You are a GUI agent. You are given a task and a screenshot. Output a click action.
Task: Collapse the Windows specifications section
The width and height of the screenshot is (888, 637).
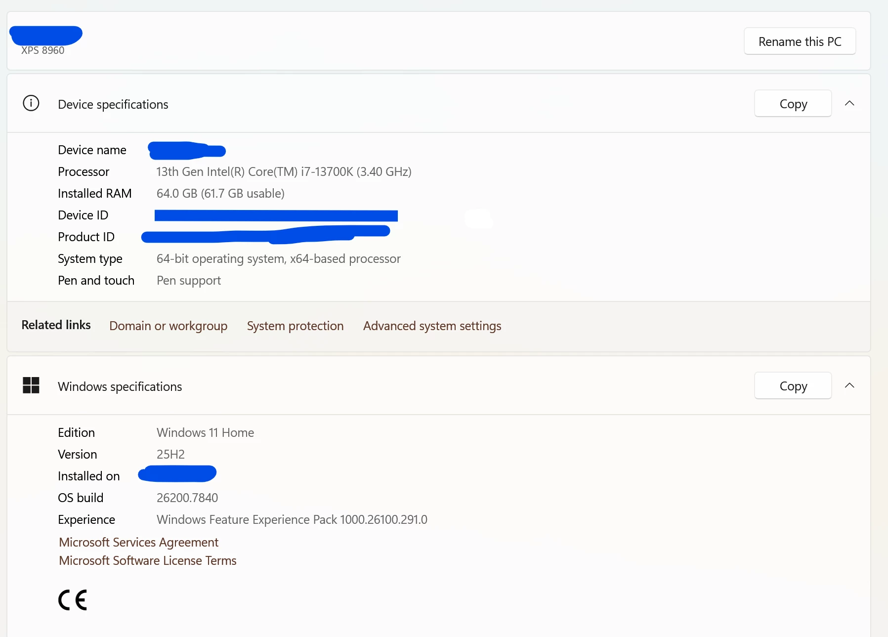pyautogui.click(x=849, y=385)
